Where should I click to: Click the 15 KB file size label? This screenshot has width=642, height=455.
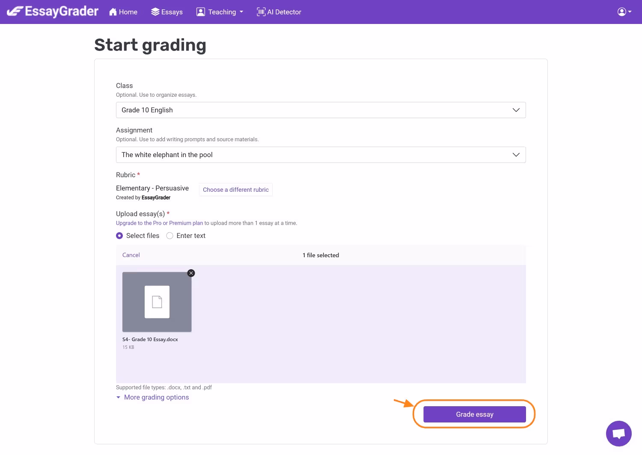tap(128, 347)
